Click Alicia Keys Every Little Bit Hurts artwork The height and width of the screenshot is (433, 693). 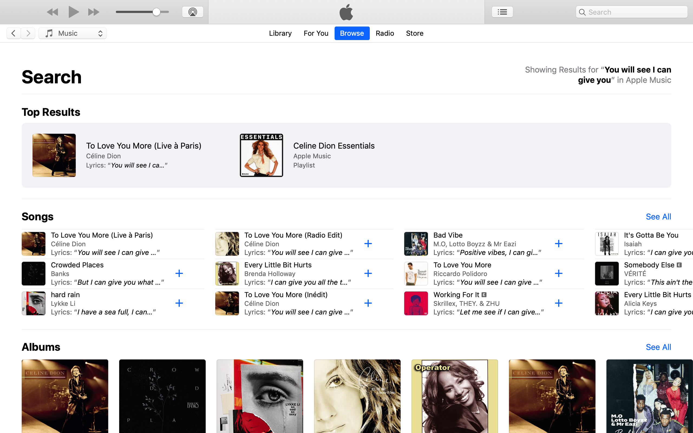coord(607,303)
